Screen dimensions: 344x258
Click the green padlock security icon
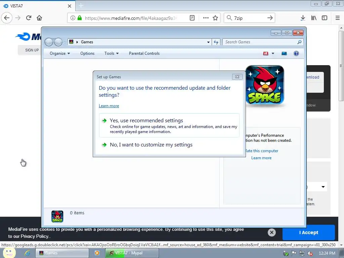click(x=80, y=18)
